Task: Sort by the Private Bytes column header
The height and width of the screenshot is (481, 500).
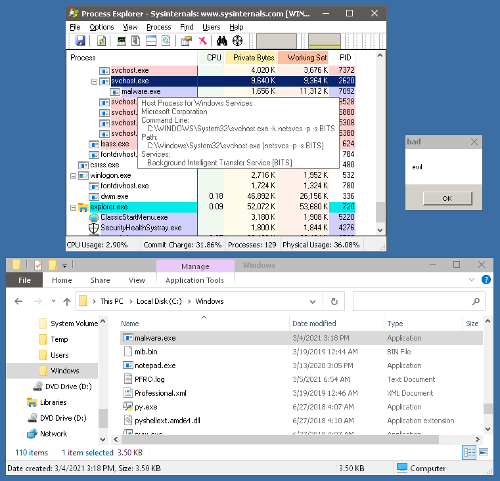Action: pos(250,58)
